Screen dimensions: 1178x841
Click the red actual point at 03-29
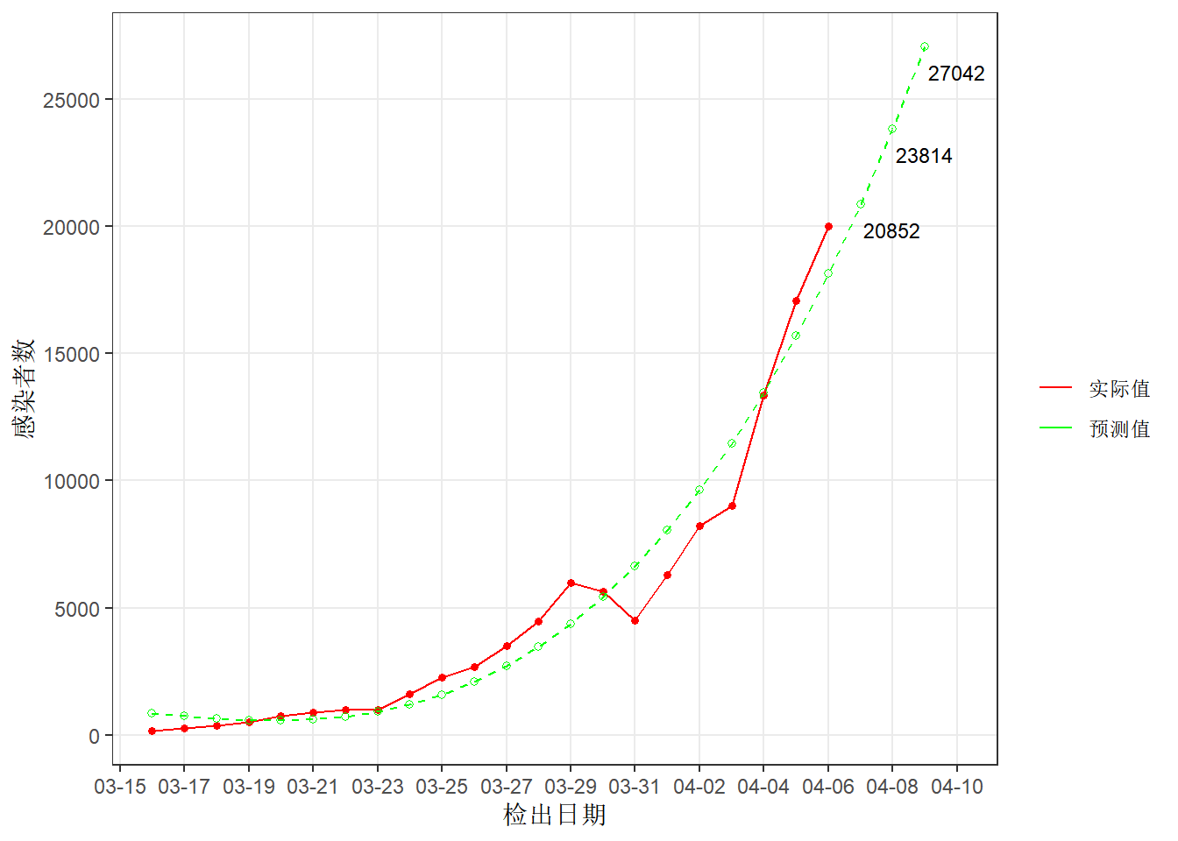[571, 583]
